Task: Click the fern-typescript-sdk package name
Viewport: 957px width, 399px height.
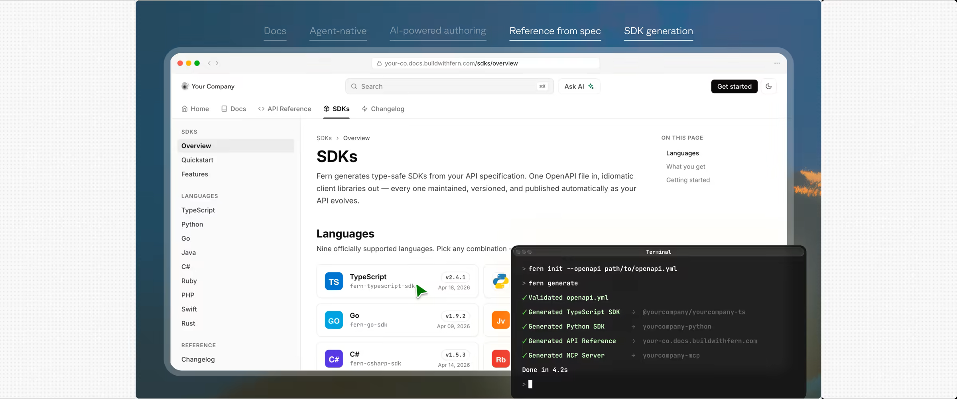Action: click(x=382, y=286)
